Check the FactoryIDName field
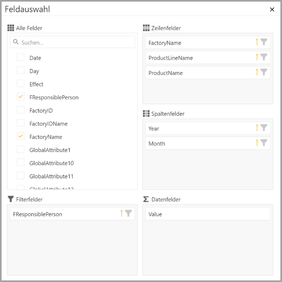 21,123
